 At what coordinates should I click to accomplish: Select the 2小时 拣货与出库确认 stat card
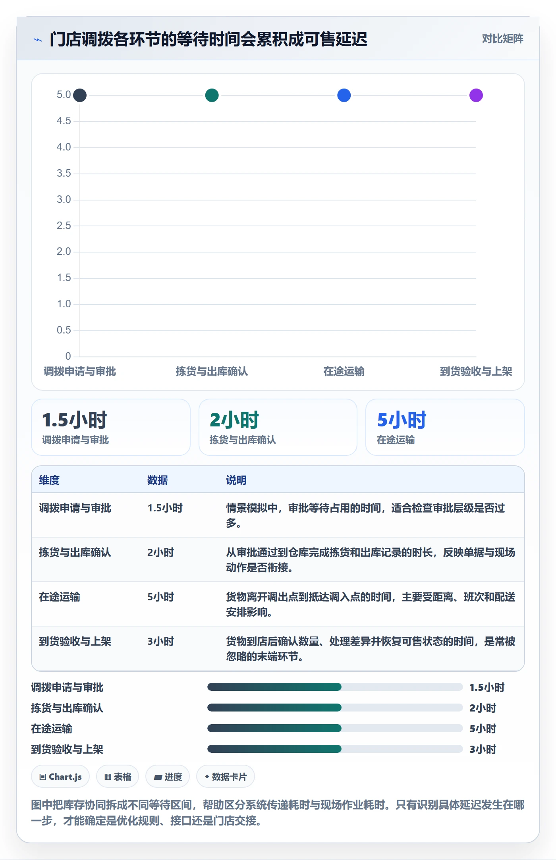tap(278, 427)
